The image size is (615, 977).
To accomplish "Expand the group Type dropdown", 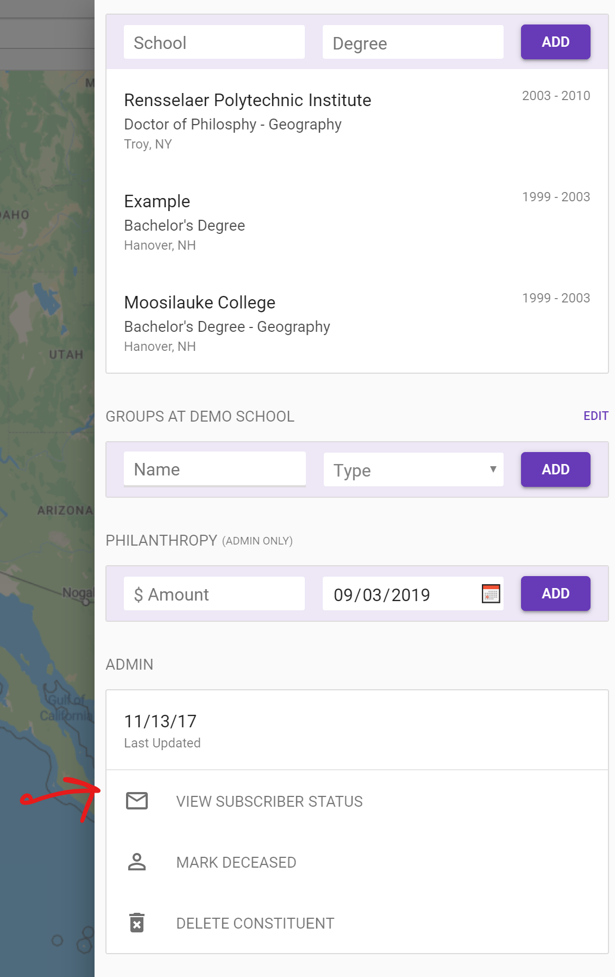I will [x=413, y=469].
